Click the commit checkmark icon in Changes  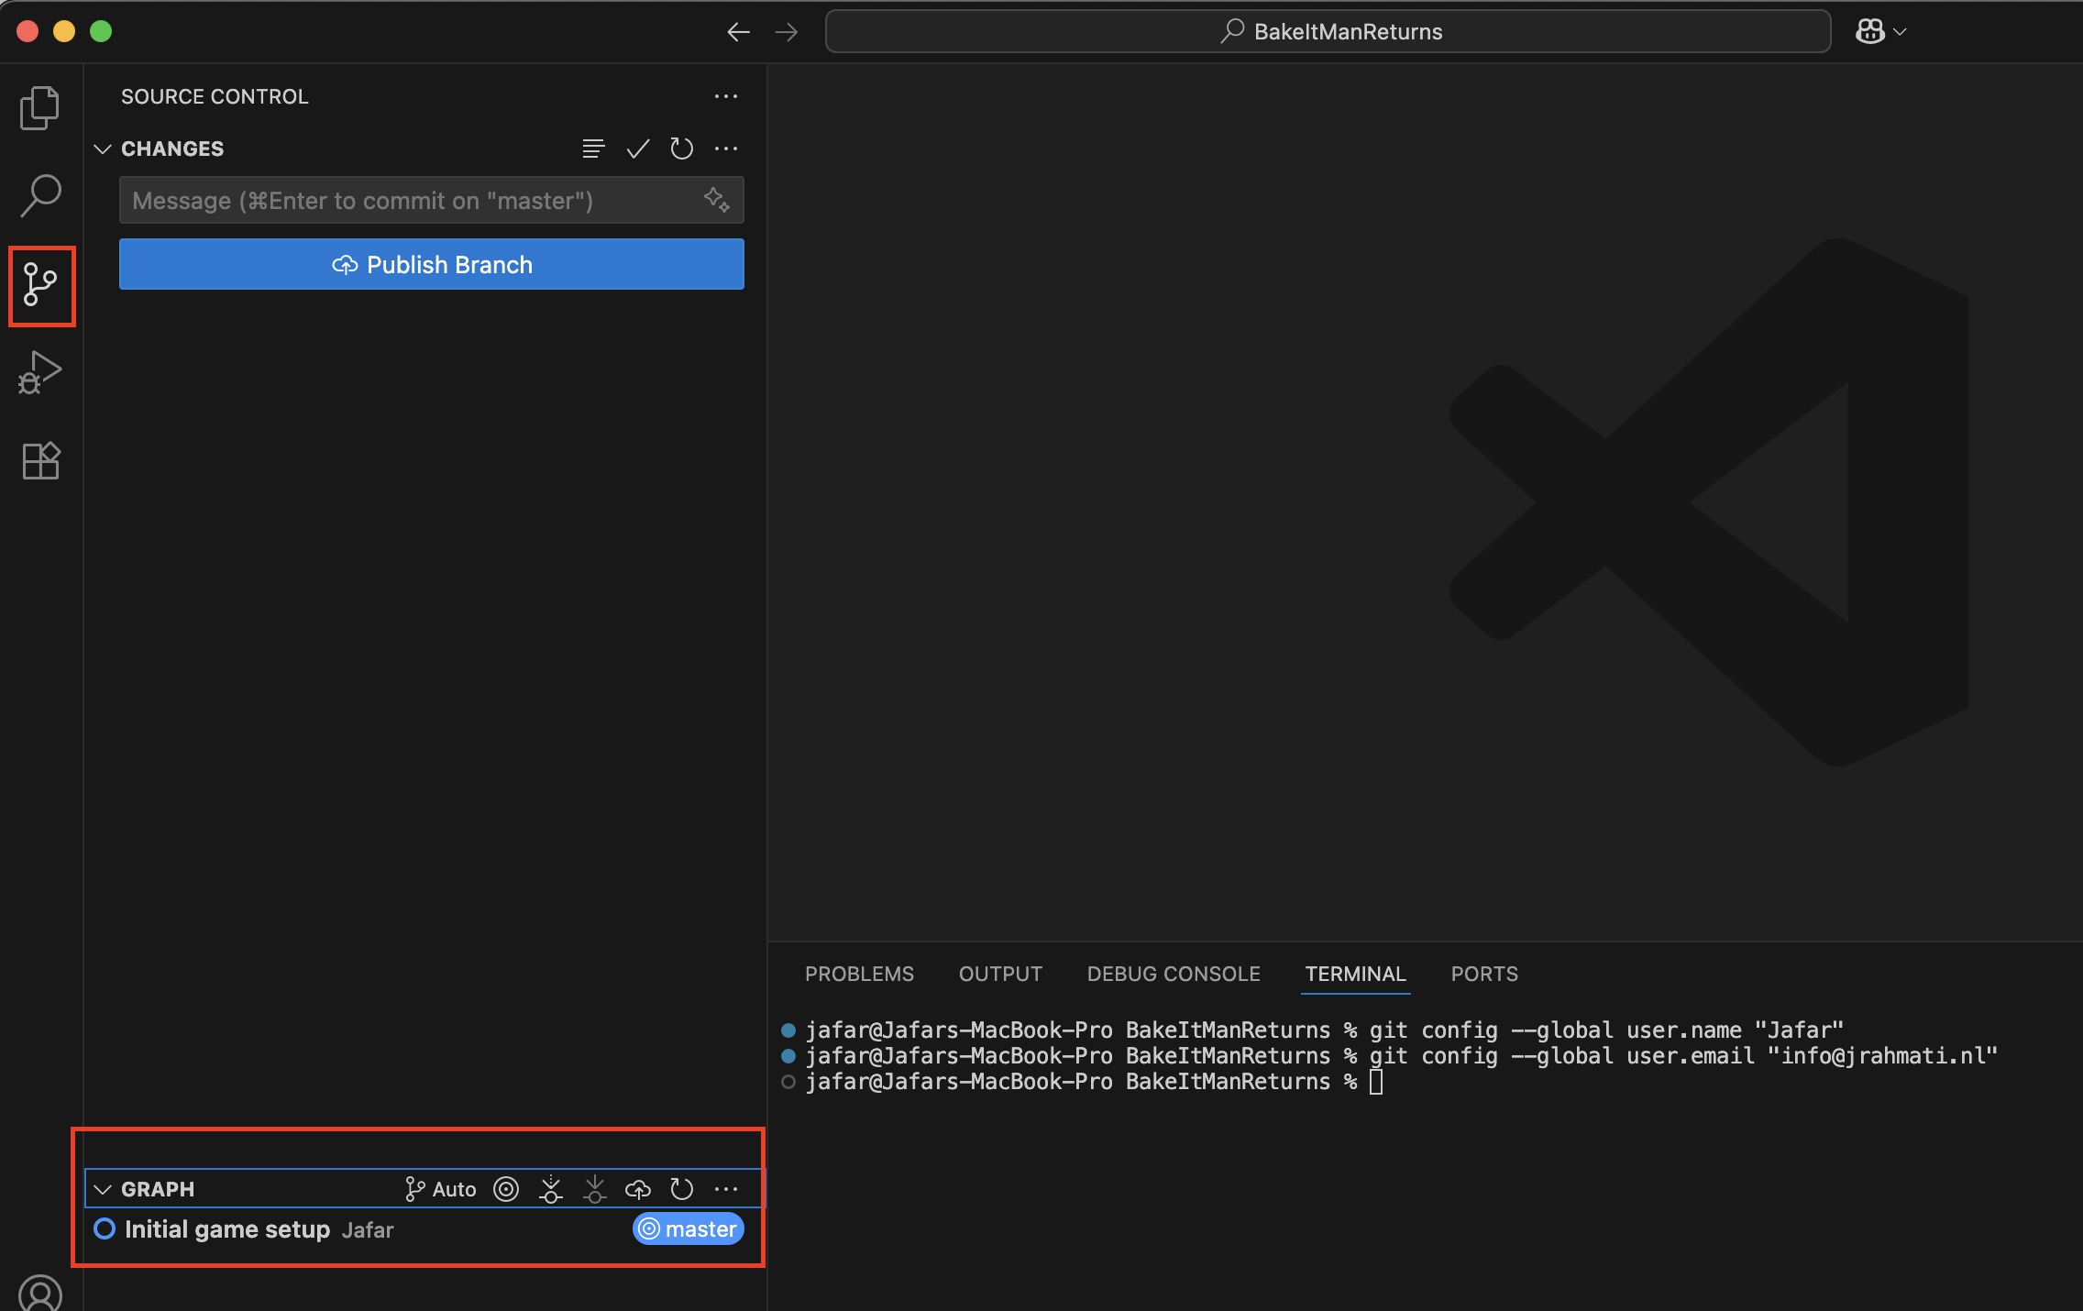pyautogui.click(x=638, y=149)
